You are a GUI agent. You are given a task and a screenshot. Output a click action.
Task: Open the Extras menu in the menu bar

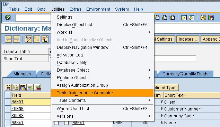click(x=75, y=9)
